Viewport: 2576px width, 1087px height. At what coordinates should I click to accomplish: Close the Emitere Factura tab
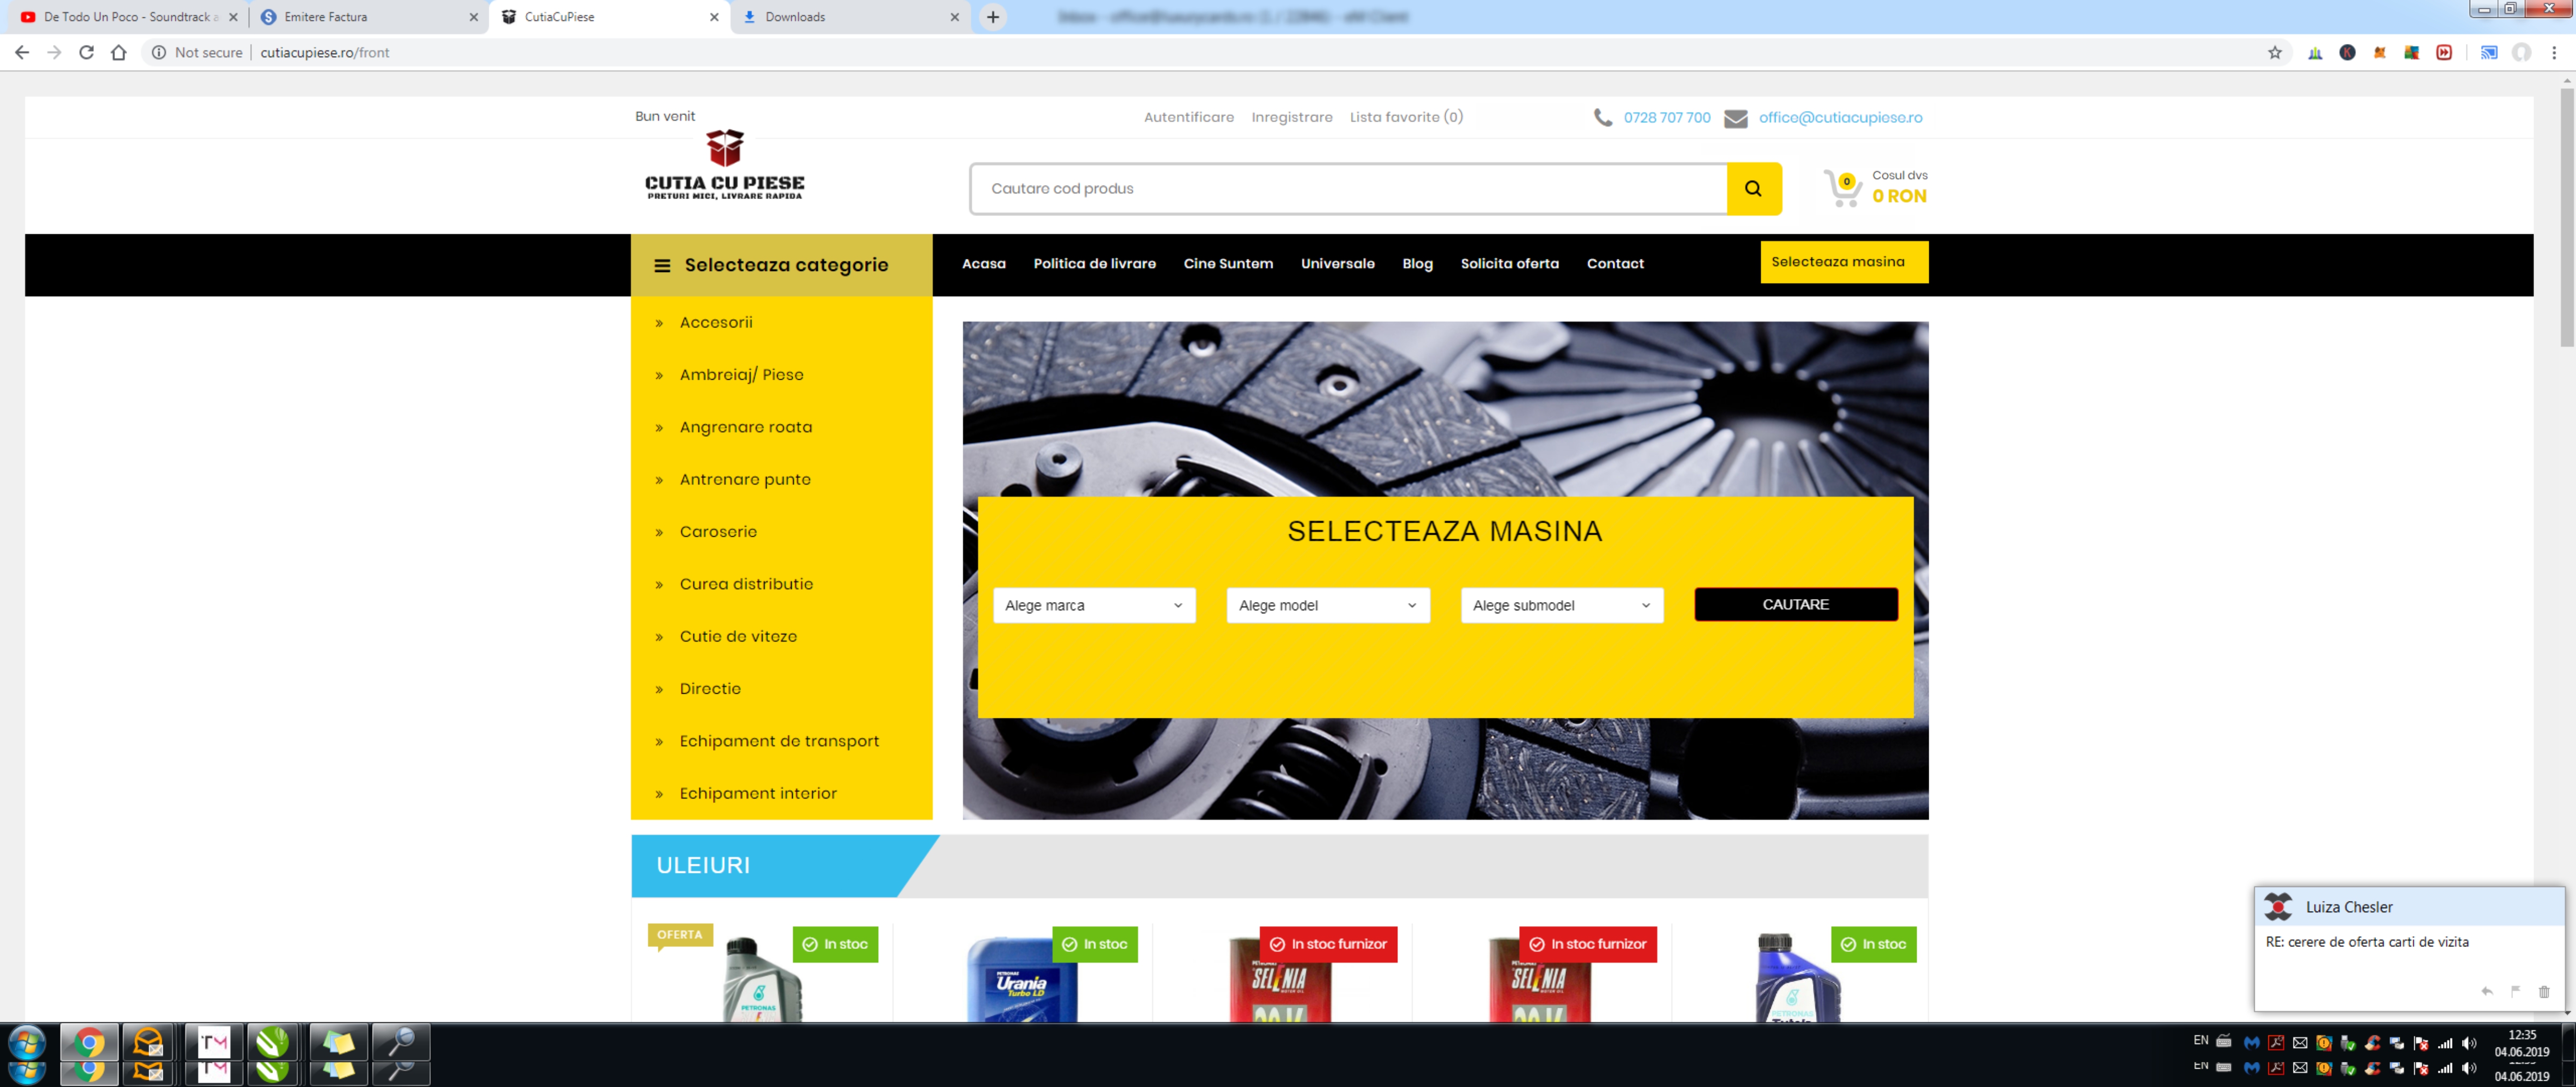(x=474, y=17)
